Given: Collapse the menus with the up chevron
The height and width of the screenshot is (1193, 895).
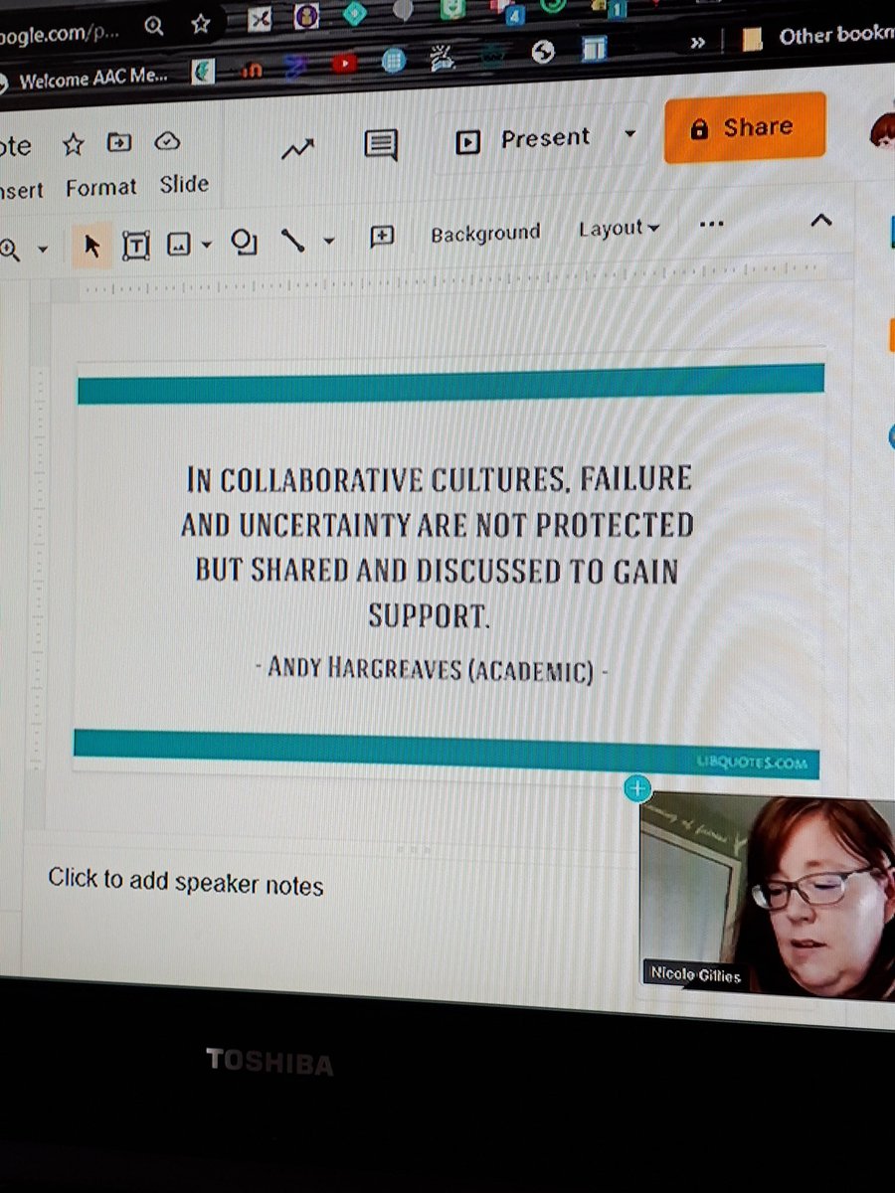Looking at the screenshot, I should tap(821, 221).
